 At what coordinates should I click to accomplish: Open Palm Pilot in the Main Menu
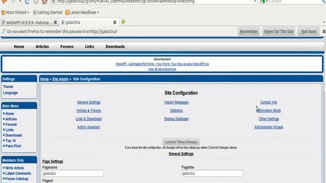13,146
